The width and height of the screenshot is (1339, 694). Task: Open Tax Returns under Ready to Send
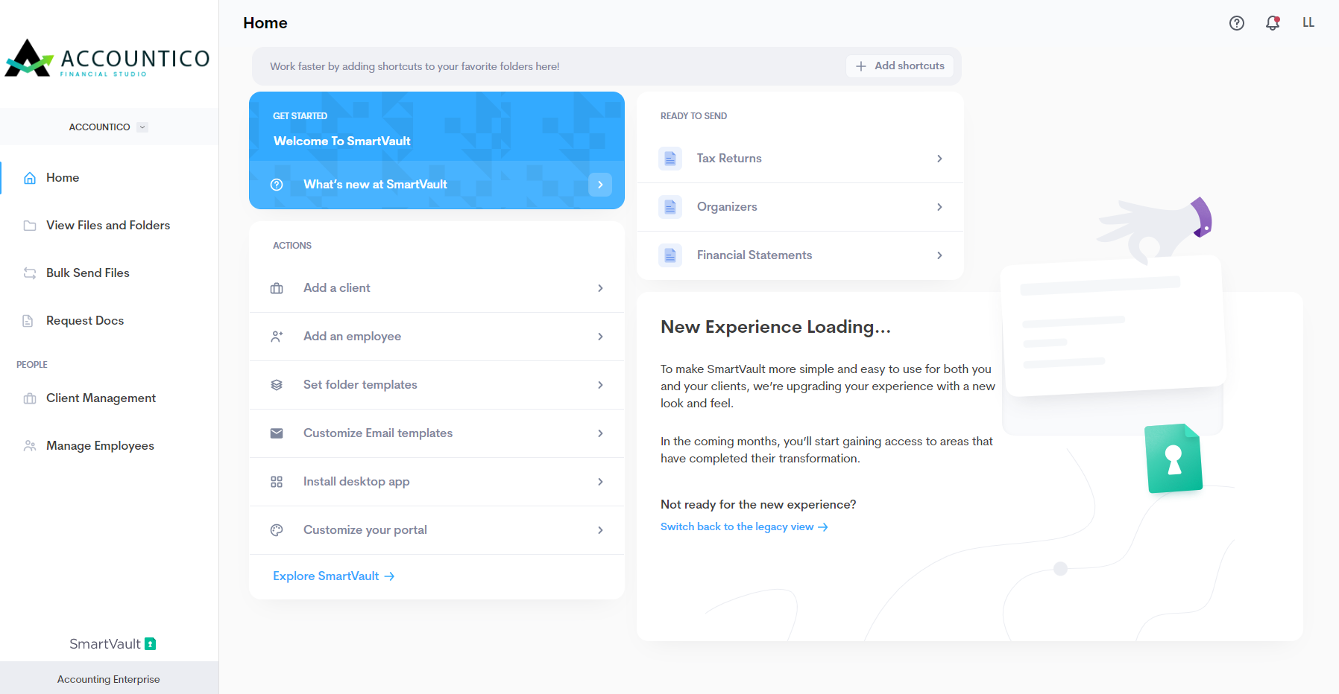(800, 159)
